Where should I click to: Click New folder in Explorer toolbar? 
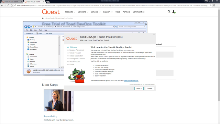(x=49, y=33)
